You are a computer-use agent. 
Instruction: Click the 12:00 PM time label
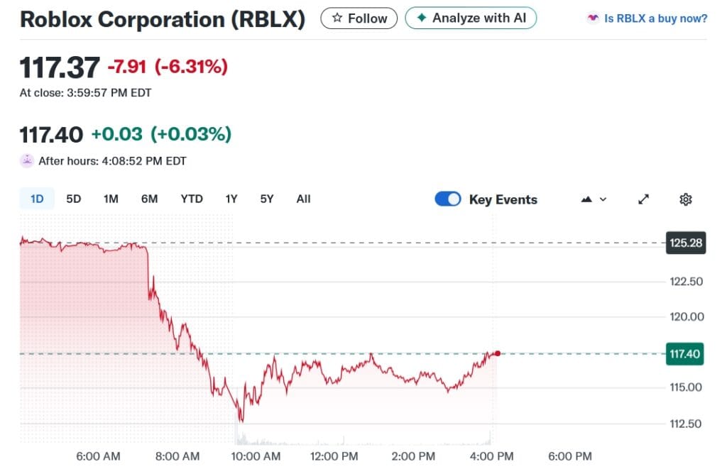[x=334, y=456]
